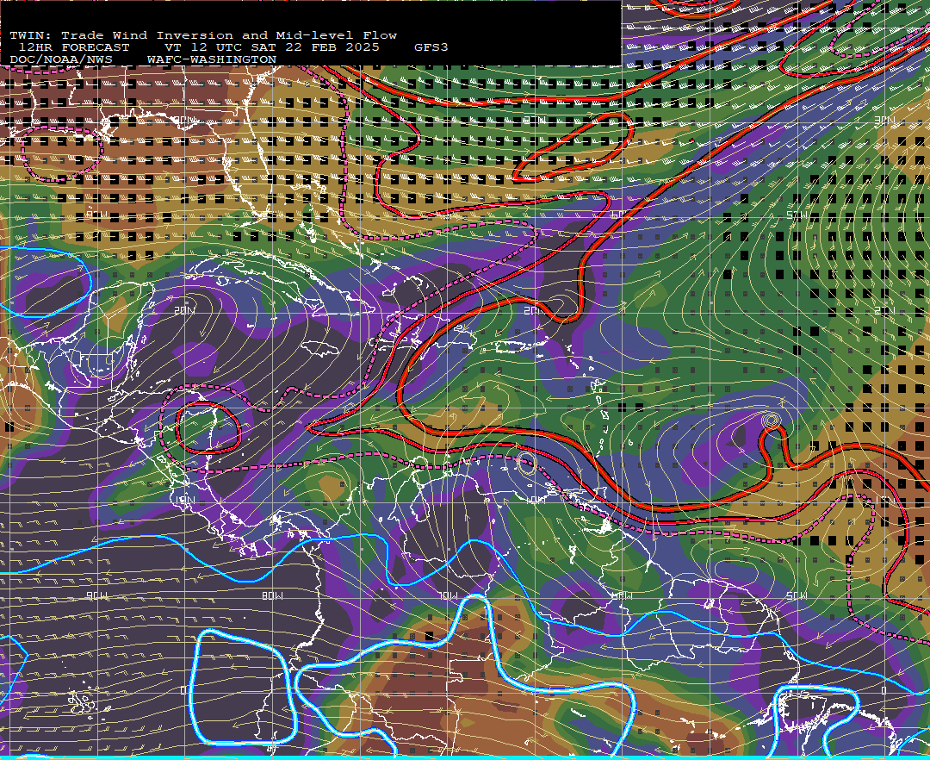Click the '80W' longitude label on the map

(x=273, y=595)
